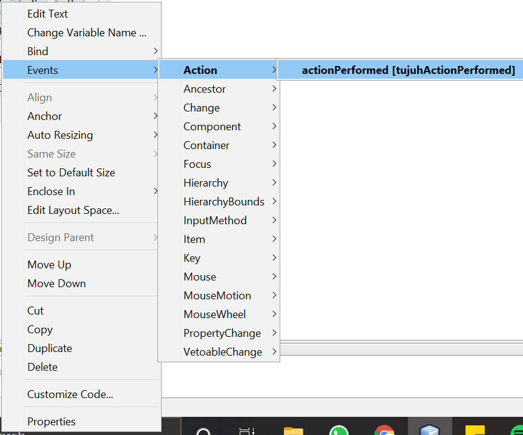Choose Change Variable Name option

tap(87, 32)
